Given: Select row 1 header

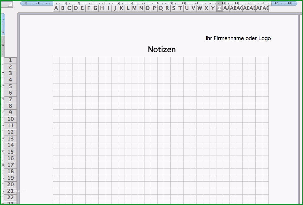Looking at the screenshot, I should click(x=11, y=60).
